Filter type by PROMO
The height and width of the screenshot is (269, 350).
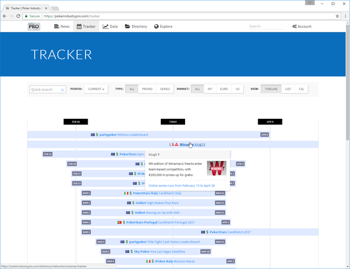(147, 89)
